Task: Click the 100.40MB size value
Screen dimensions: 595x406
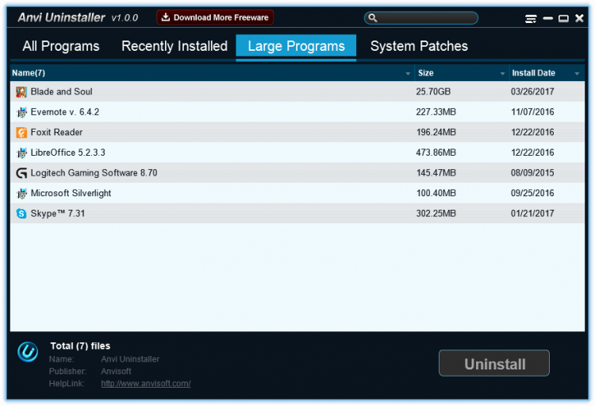Action: pos(436,194)
